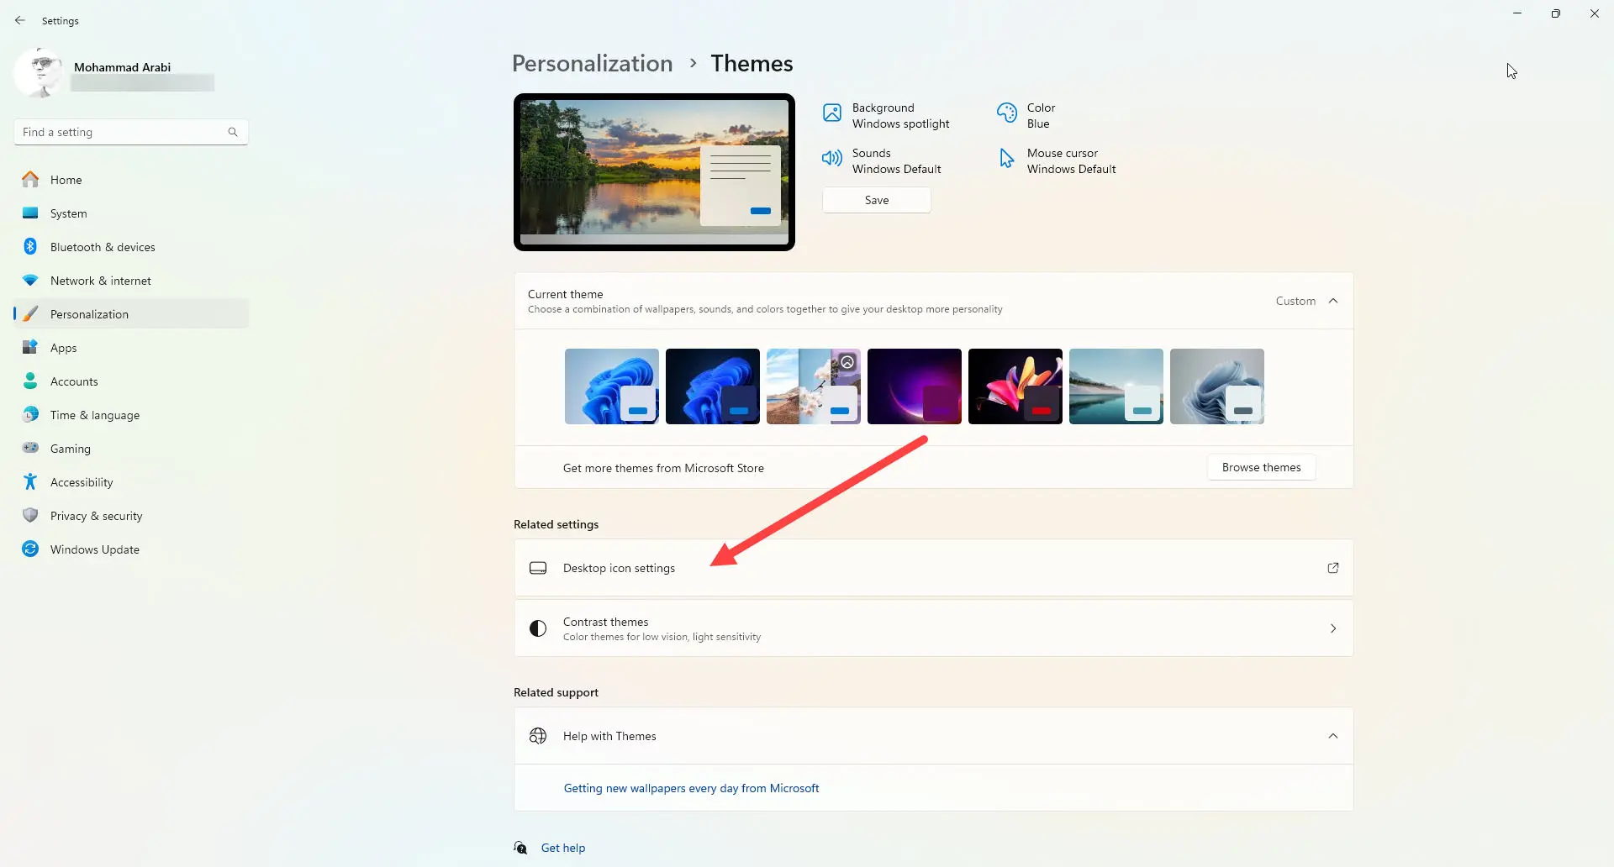This screenshot has height=867, width=1614.
Task: Open Sounds Windows Default setting
Action: tap(882, 161)
